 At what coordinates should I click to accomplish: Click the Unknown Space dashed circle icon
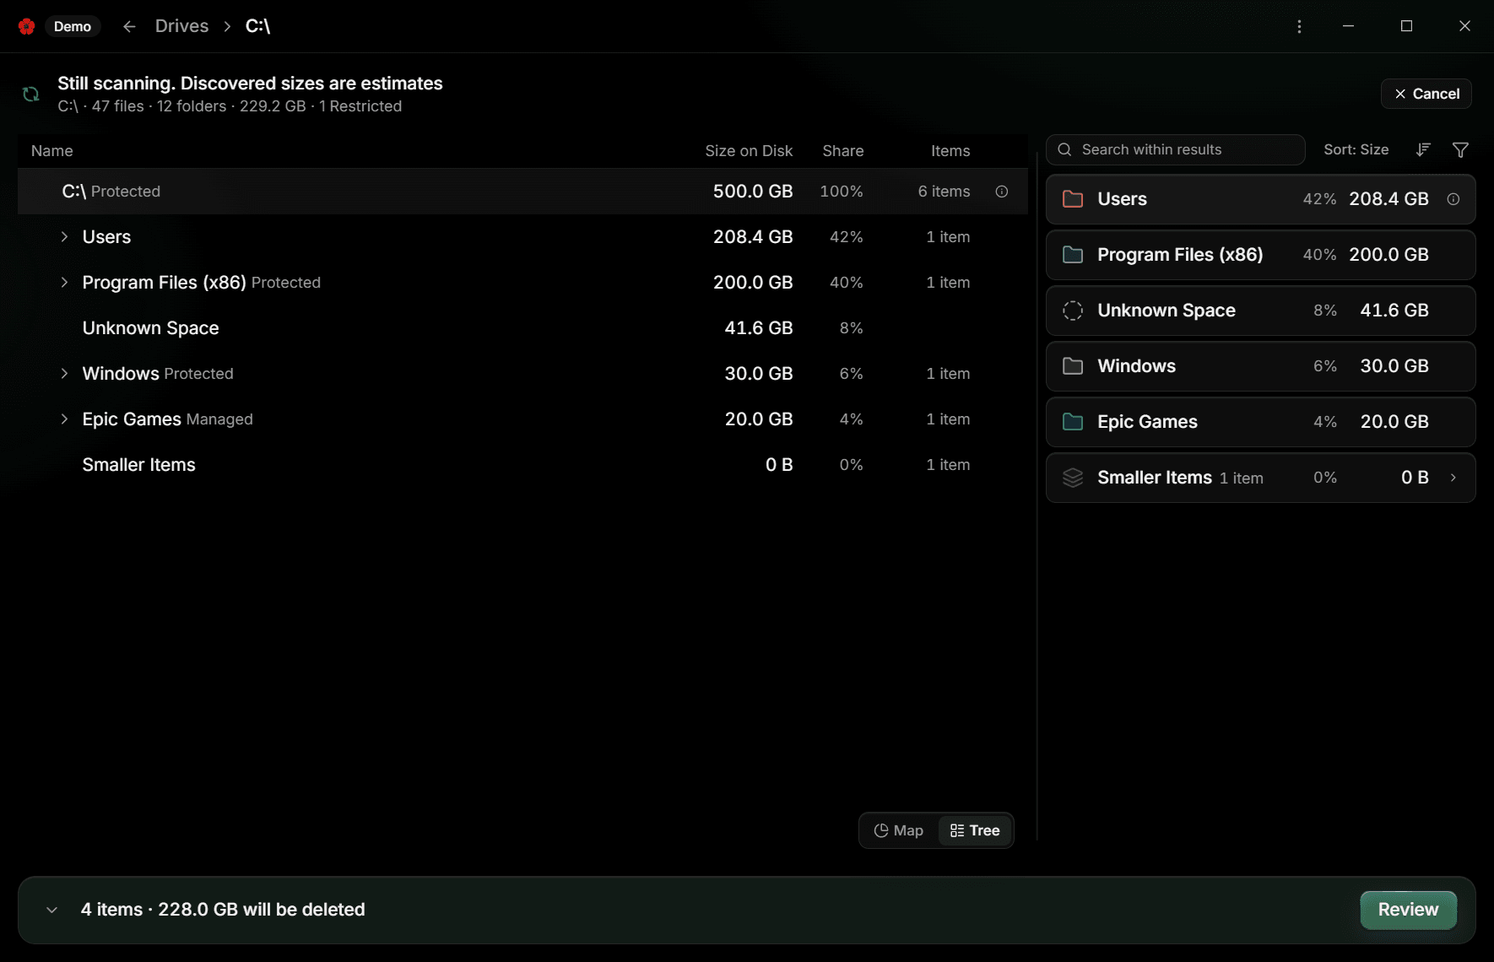(x=1073, y=311)
